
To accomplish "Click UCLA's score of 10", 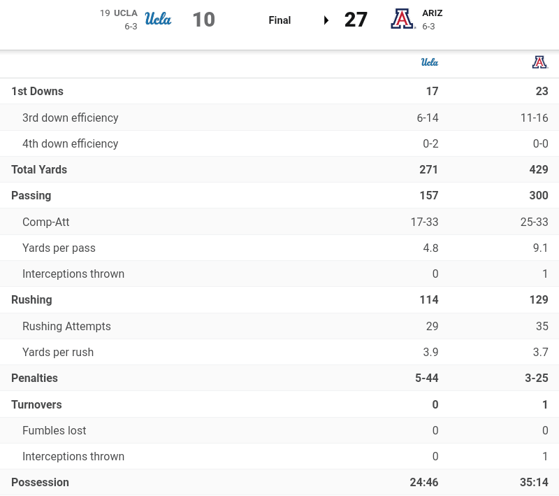I will (203, 20).
